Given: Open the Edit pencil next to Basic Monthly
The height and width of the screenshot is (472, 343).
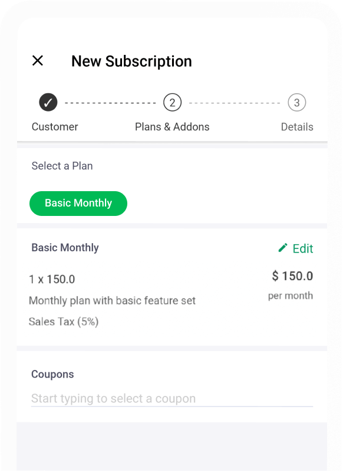Looking at the screenshot, I should coord(283,248).
